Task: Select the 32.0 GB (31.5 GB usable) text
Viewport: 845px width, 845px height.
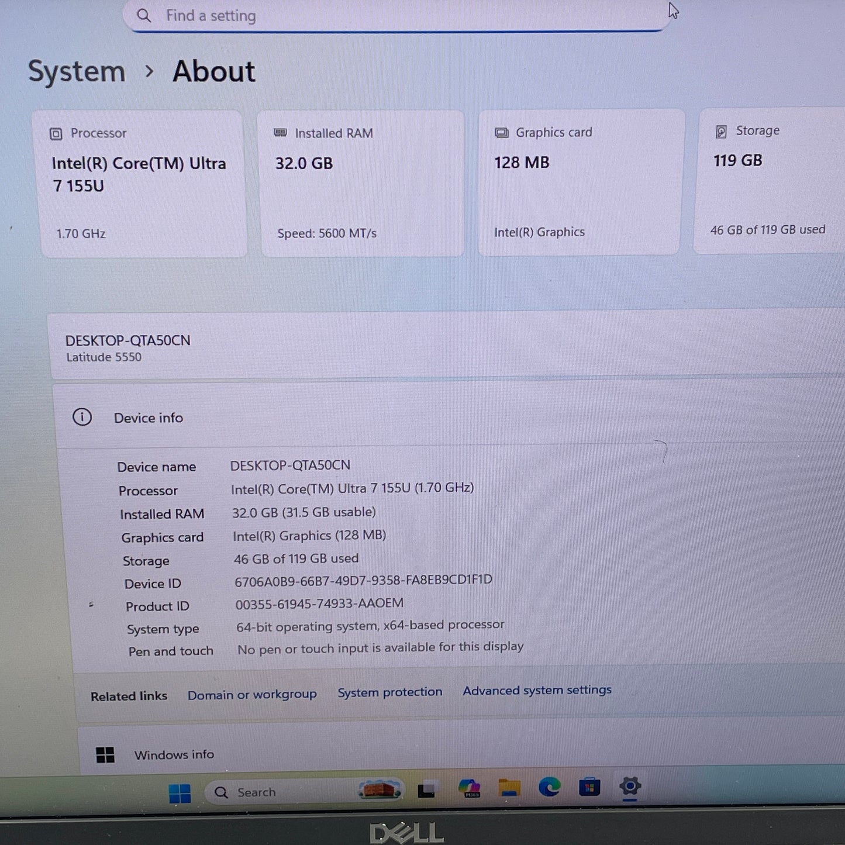Action: pyautogui.click(x=303, y=512)
